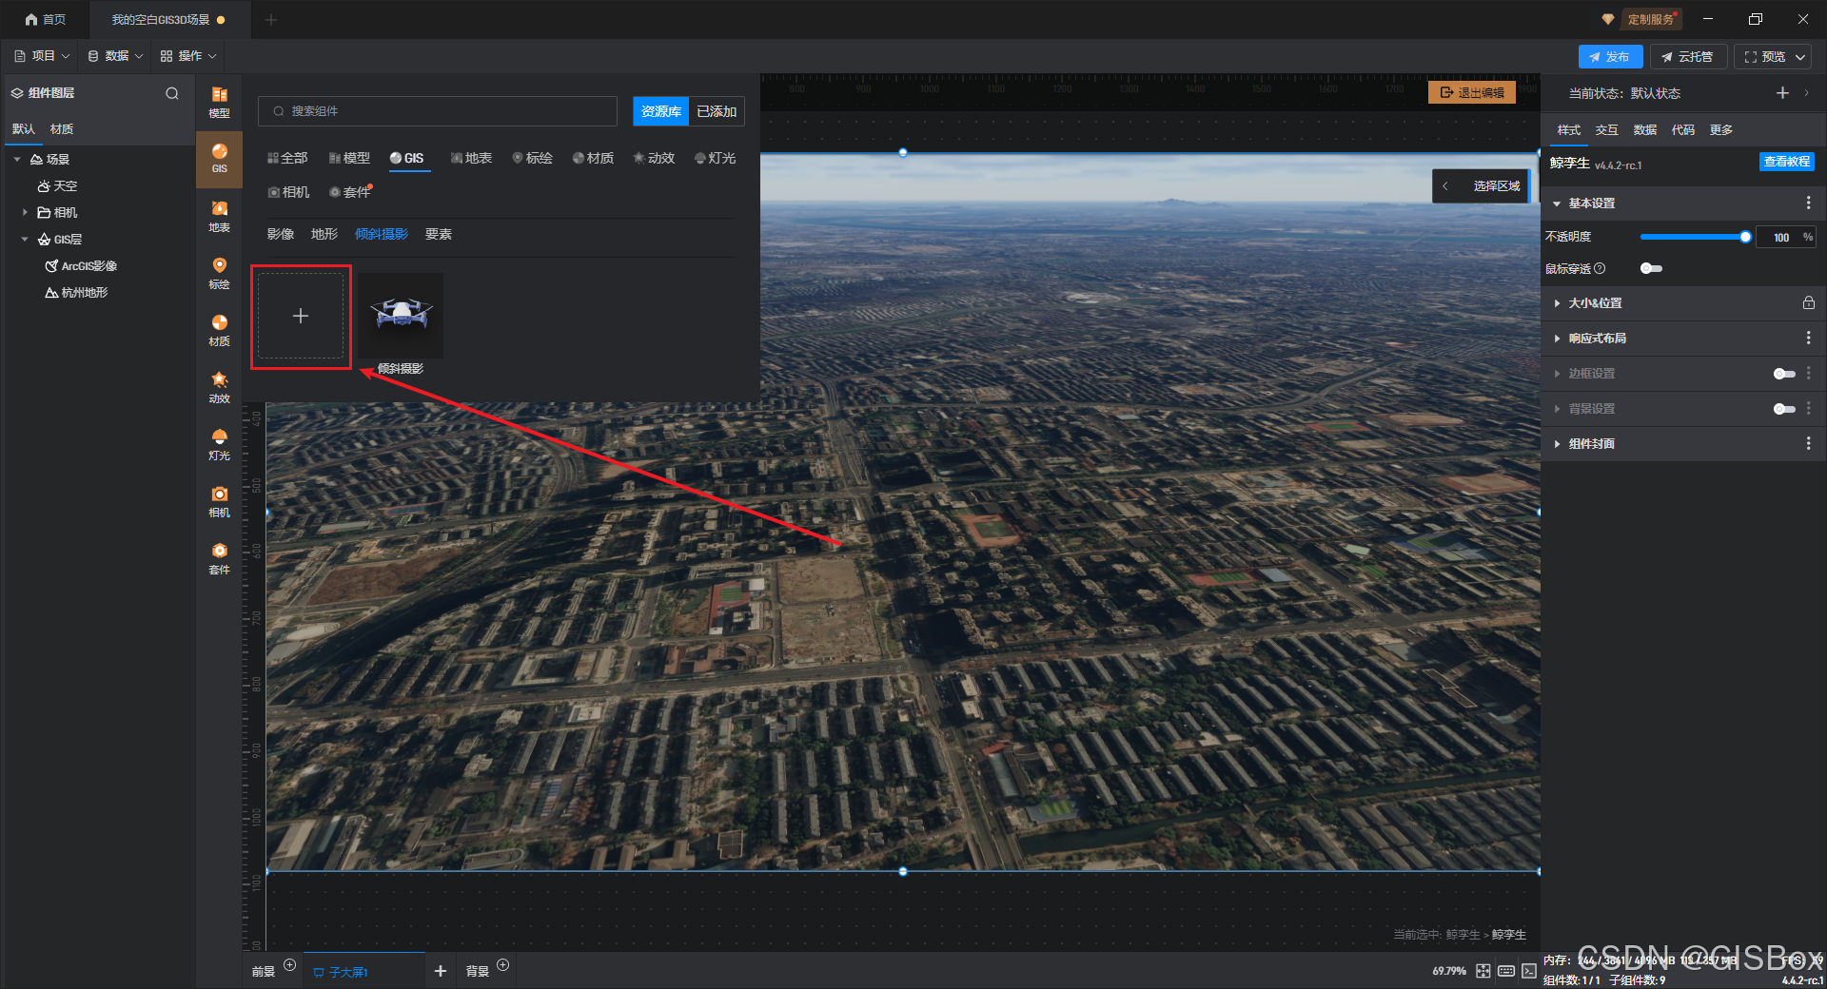Add a 背景 layer with the plus icon

[503, 964]
